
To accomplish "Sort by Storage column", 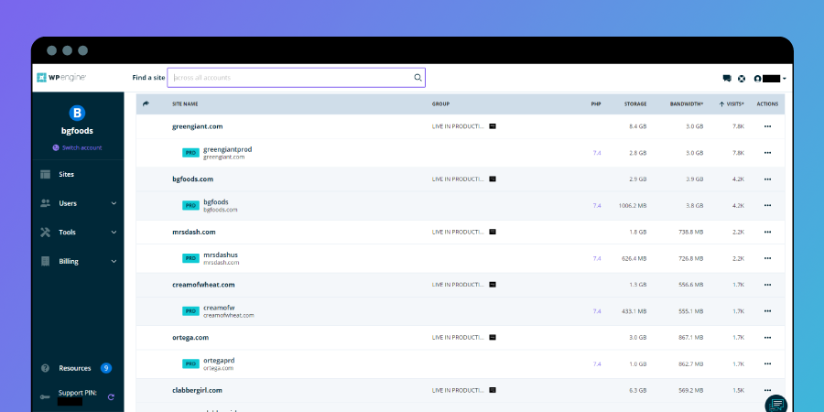I will click(x=635, y=104).
